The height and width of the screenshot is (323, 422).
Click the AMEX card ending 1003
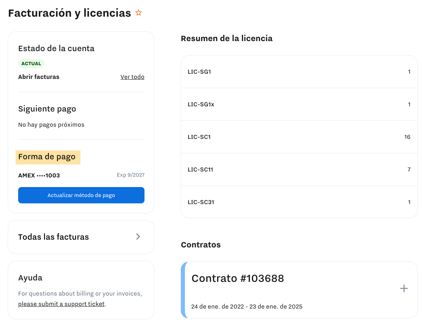pos(39,175)
